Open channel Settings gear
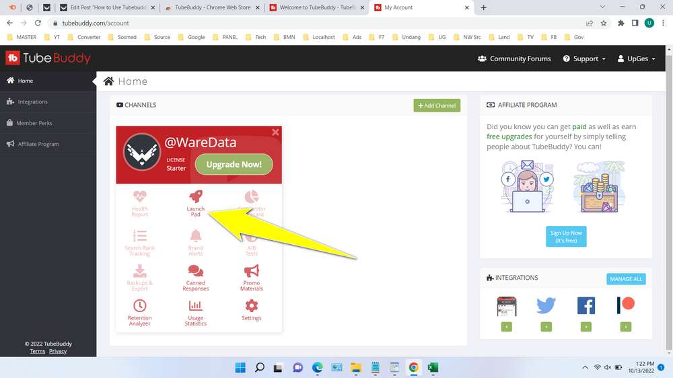 point(252,310)
